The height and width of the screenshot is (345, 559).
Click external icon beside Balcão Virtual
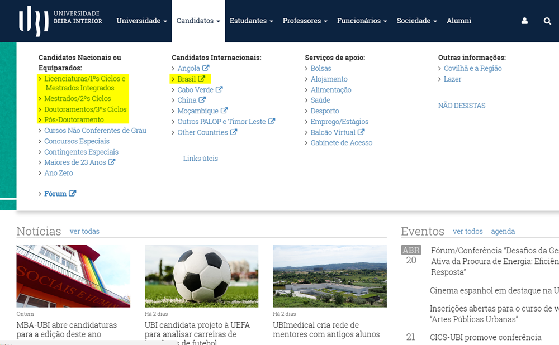pos(361,132)
